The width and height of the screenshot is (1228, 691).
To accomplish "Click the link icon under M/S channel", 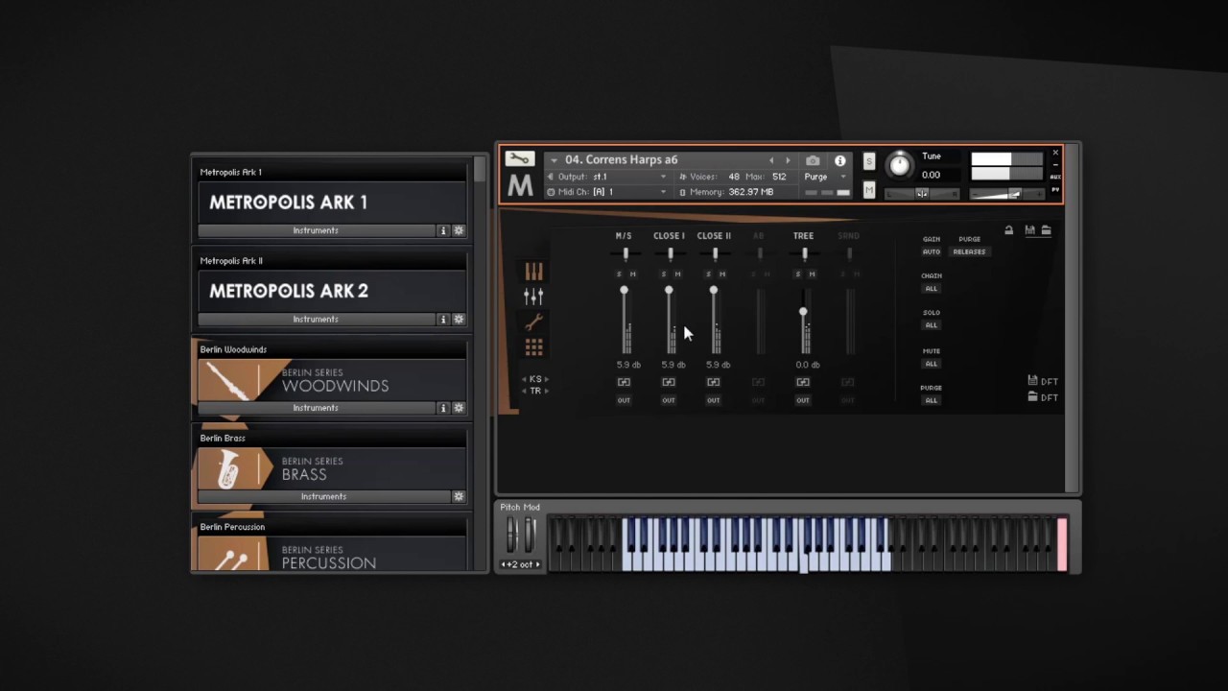I will click(624, 382).
